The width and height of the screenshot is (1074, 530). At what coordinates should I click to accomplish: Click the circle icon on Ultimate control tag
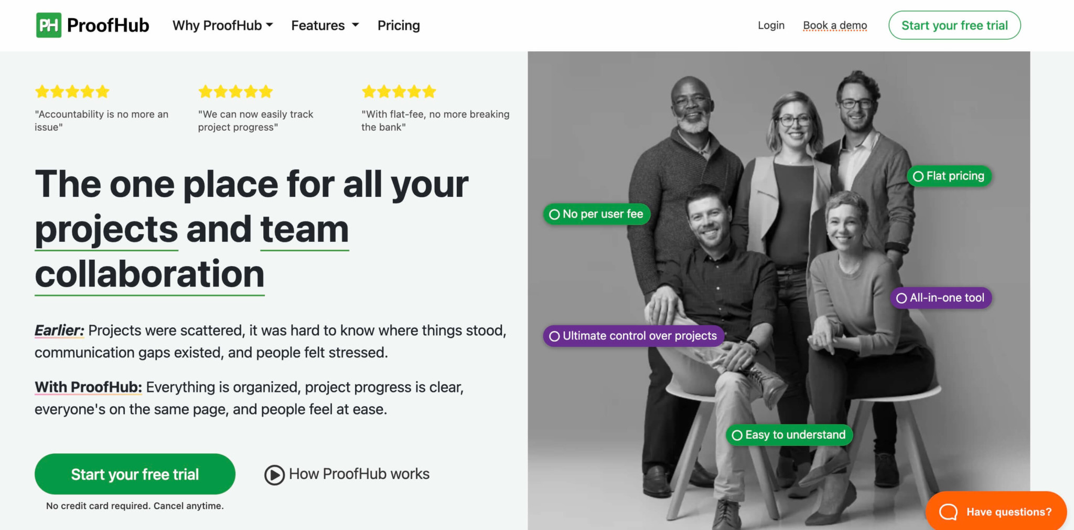(x=554, y=336)
